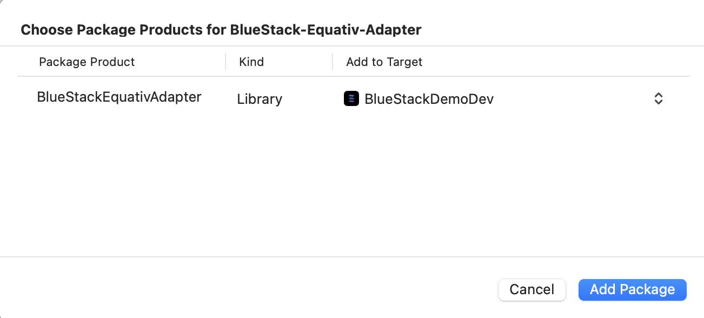Click the empty footer area left of Cancel
The height and width of the screenshot is (318, 704).
(x=249, y=289)
